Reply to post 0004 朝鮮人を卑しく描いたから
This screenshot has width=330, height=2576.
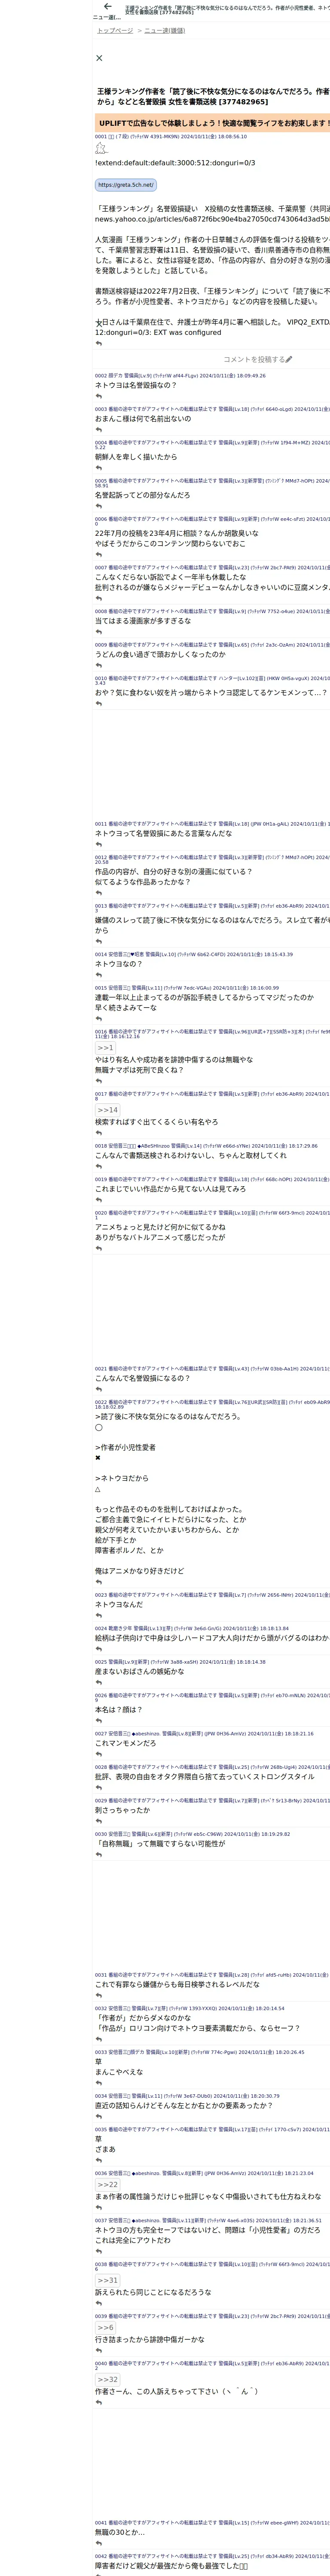click(x=98, y=468)
